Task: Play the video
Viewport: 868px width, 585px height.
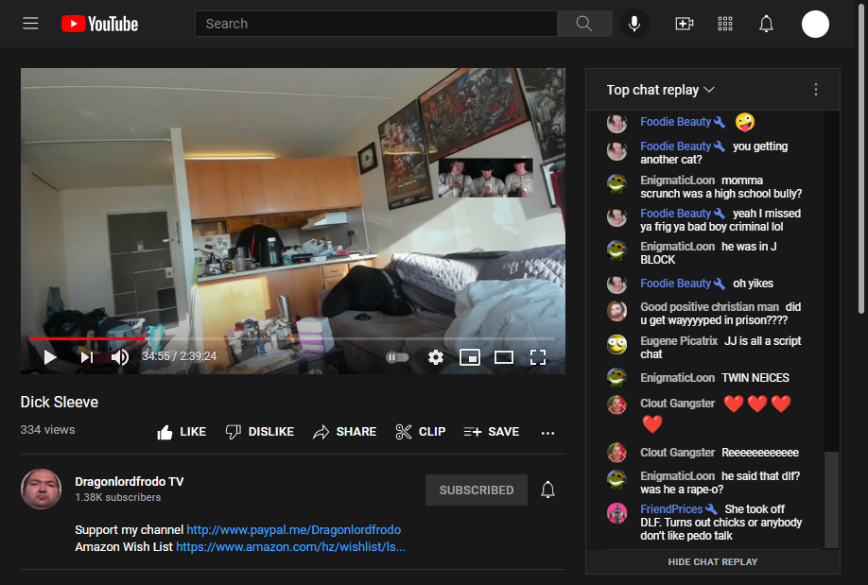Action: (50, 357)
